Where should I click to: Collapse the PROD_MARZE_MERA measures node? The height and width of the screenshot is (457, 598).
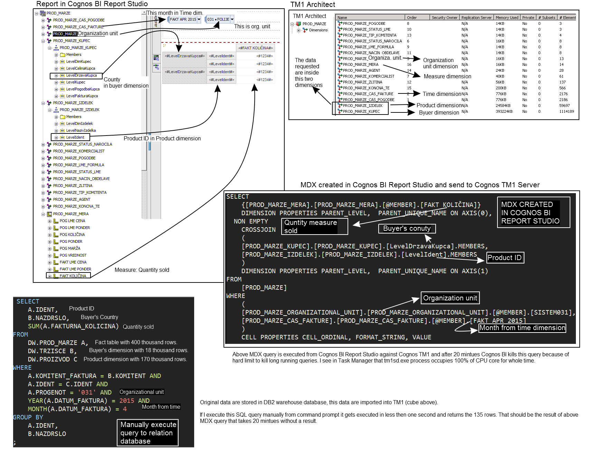(x=43, y=214)
